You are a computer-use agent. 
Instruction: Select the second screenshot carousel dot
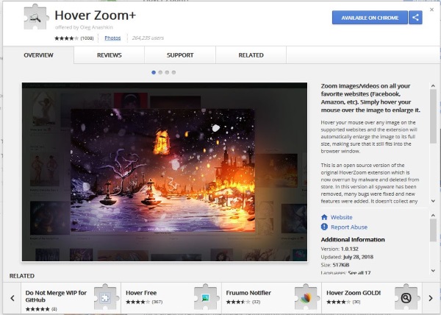point(160,72)
